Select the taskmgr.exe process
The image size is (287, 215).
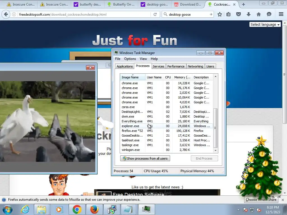(166, 145)
